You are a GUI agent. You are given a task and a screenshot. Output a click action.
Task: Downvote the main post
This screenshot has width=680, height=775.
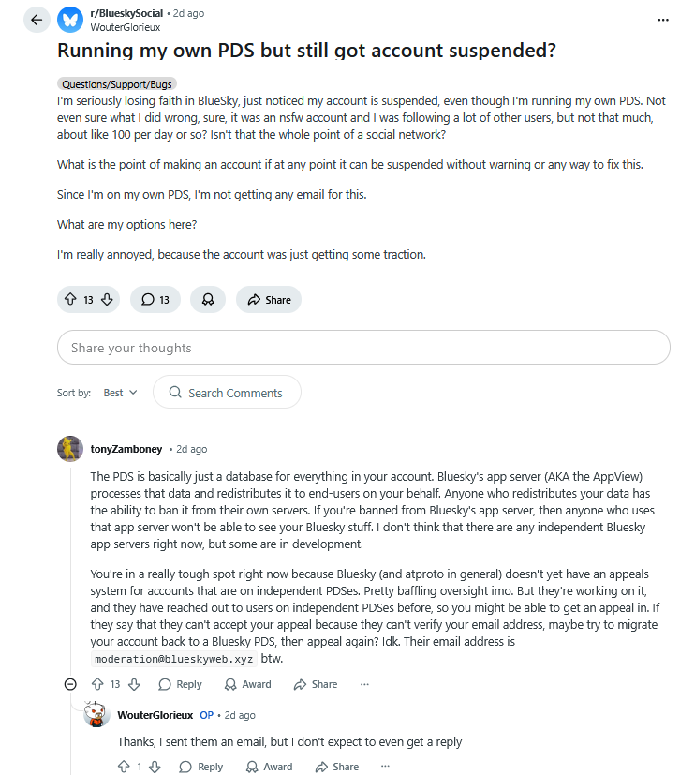[x=107, y=300]
